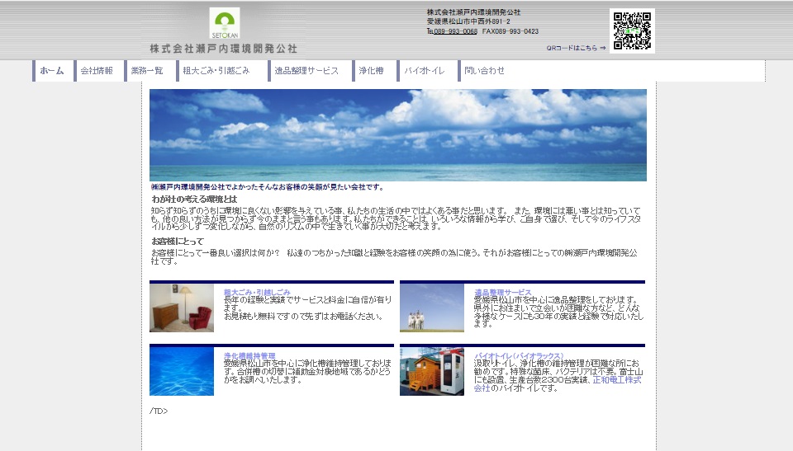Open the 粗大ごみ・引越しごみ heading link

coord(257,293)
